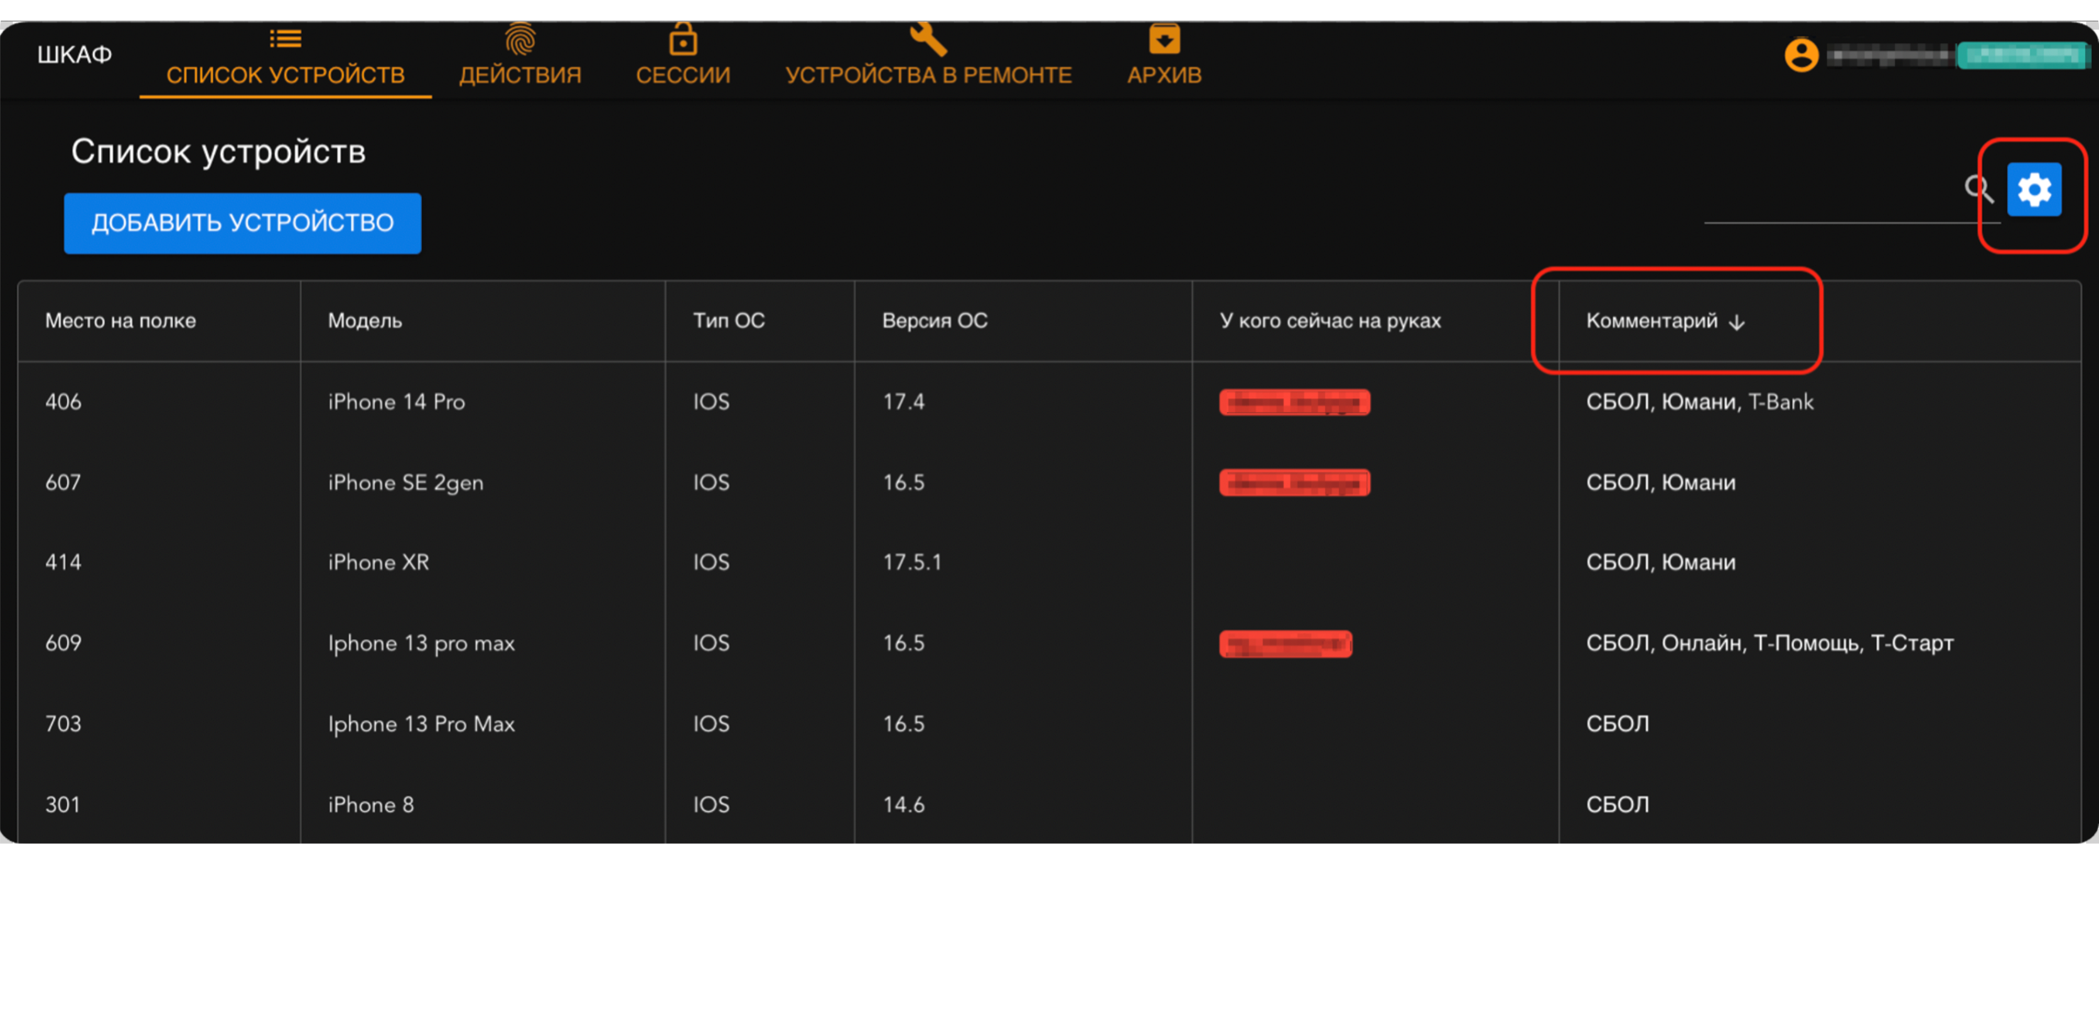Click the wrench icon for devices in repair

pyautogui.click(x=928, y=38)
